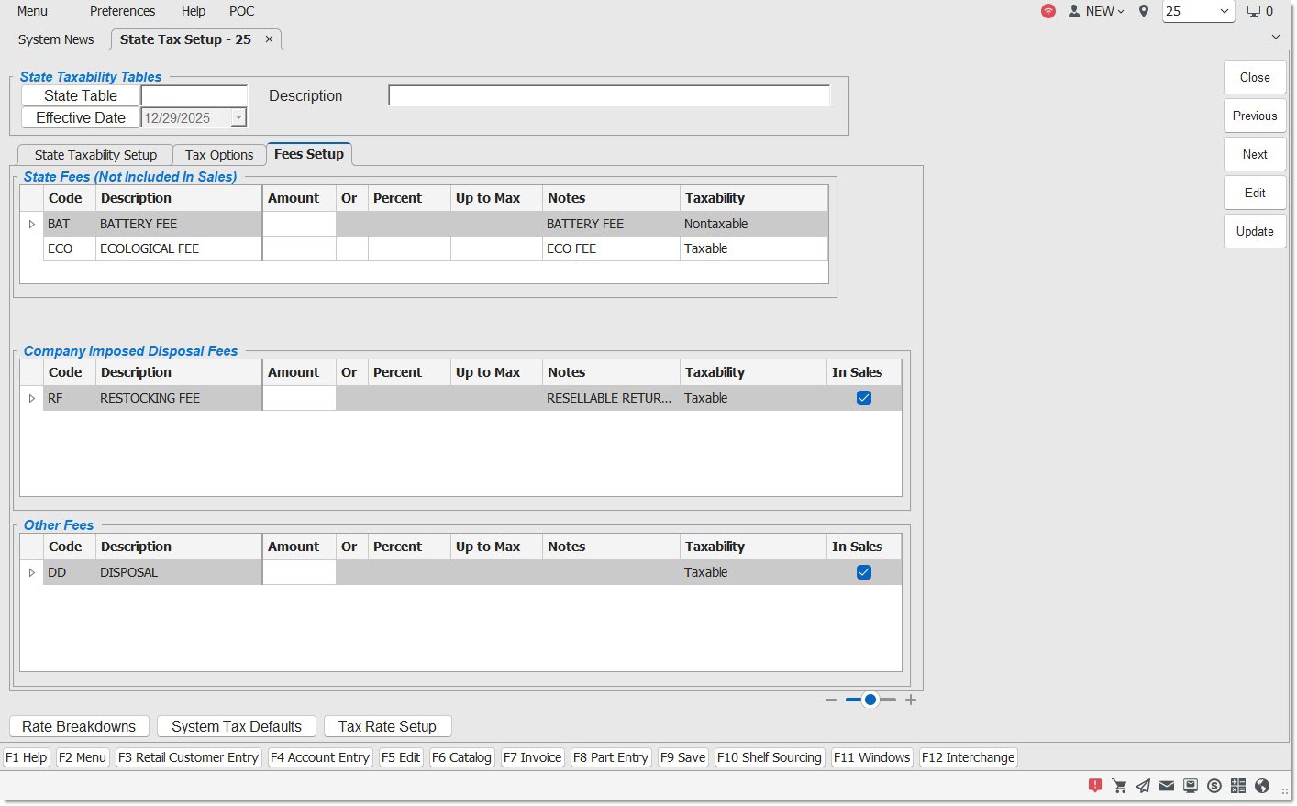
Task: Click the red wifi connection icon
Action: [x=1048, y=11]
